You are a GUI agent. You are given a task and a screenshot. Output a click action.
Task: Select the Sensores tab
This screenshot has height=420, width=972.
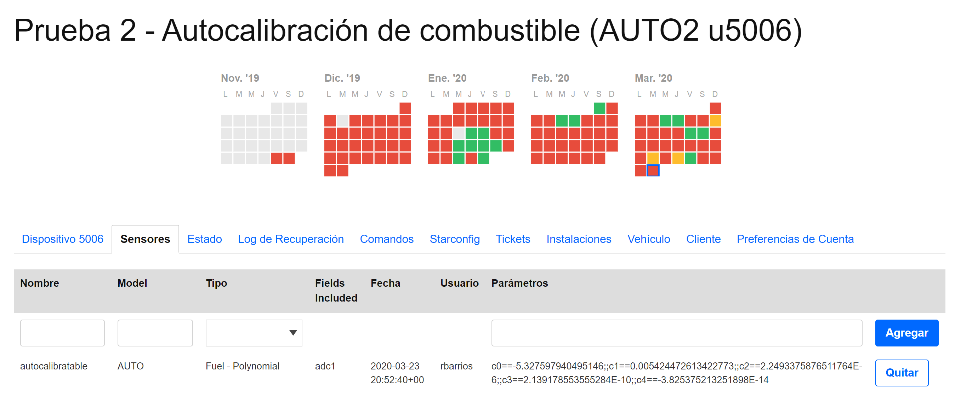click(x=145, y=239)
